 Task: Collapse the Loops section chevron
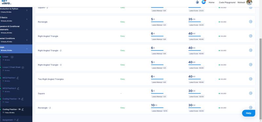(x=27, y=49)
